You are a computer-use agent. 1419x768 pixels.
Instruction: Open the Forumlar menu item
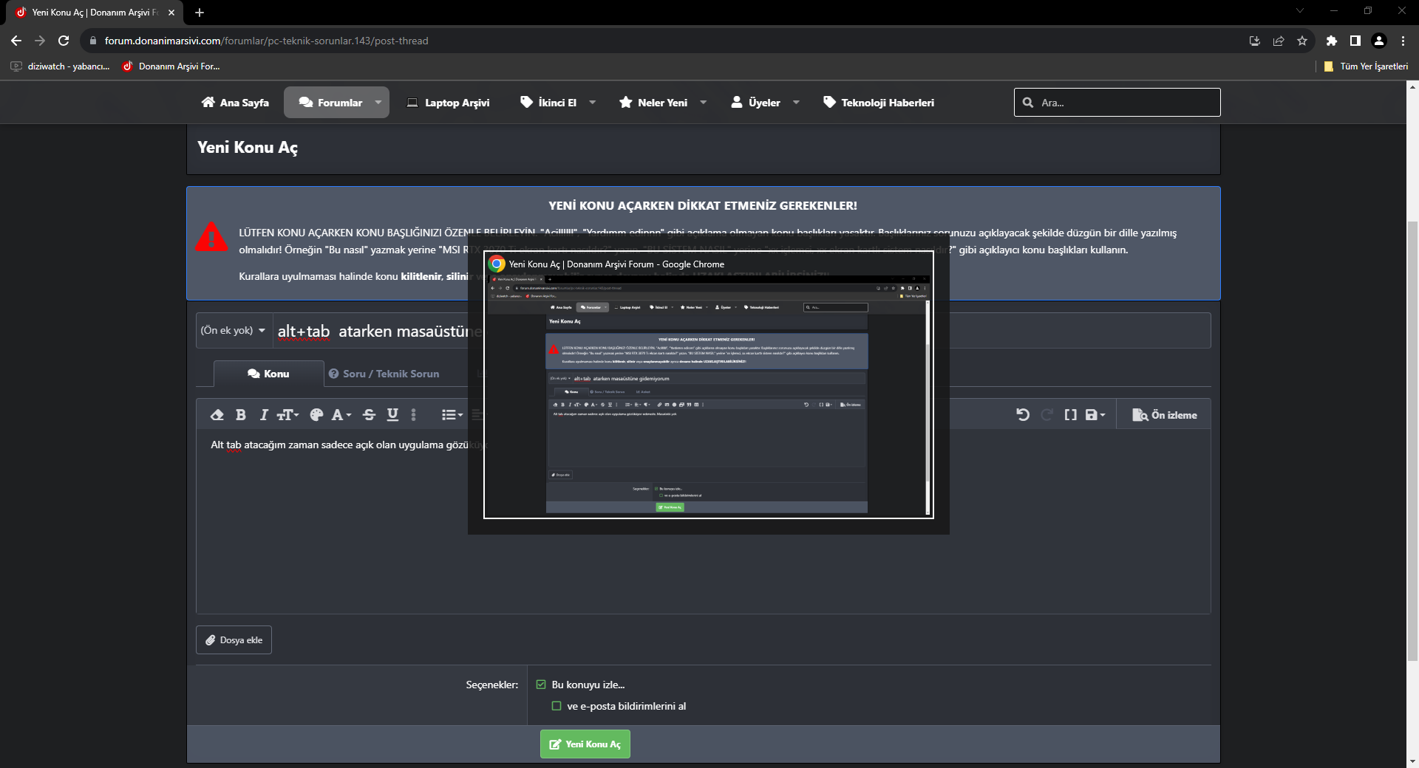pyautogui.click(x=330, y=103)
